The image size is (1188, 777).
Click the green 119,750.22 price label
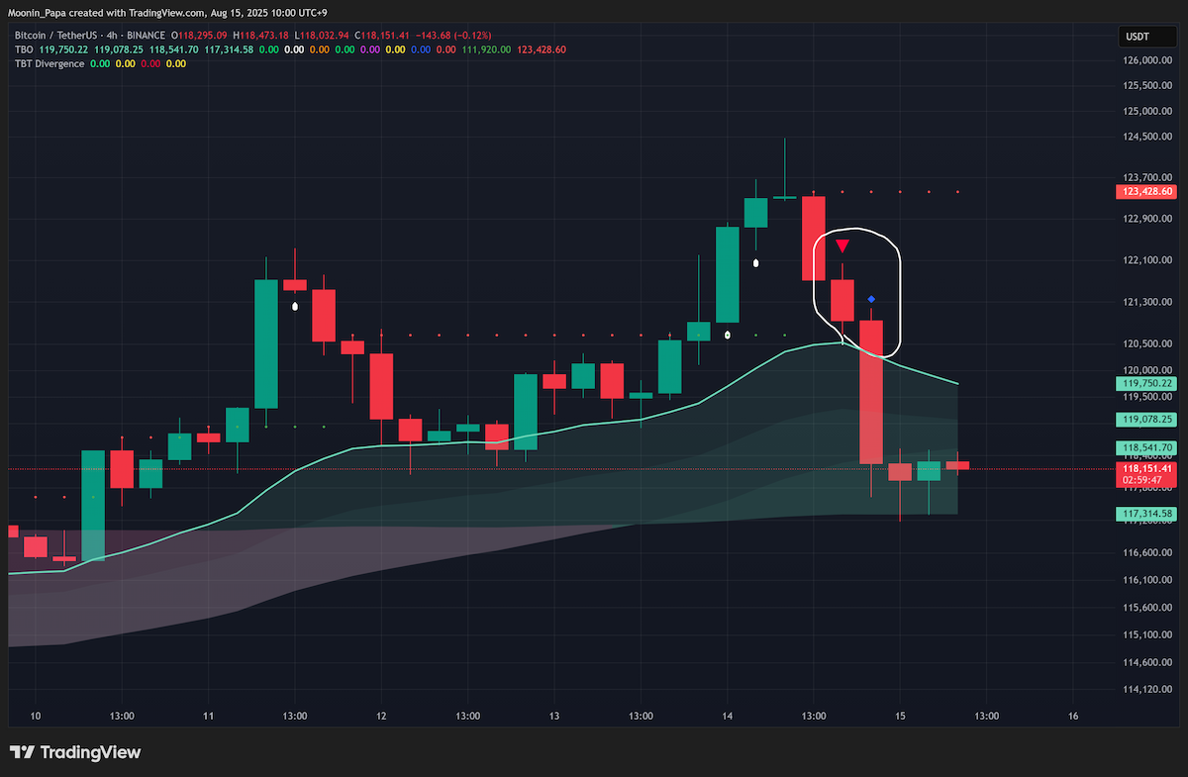(1148, 383)
